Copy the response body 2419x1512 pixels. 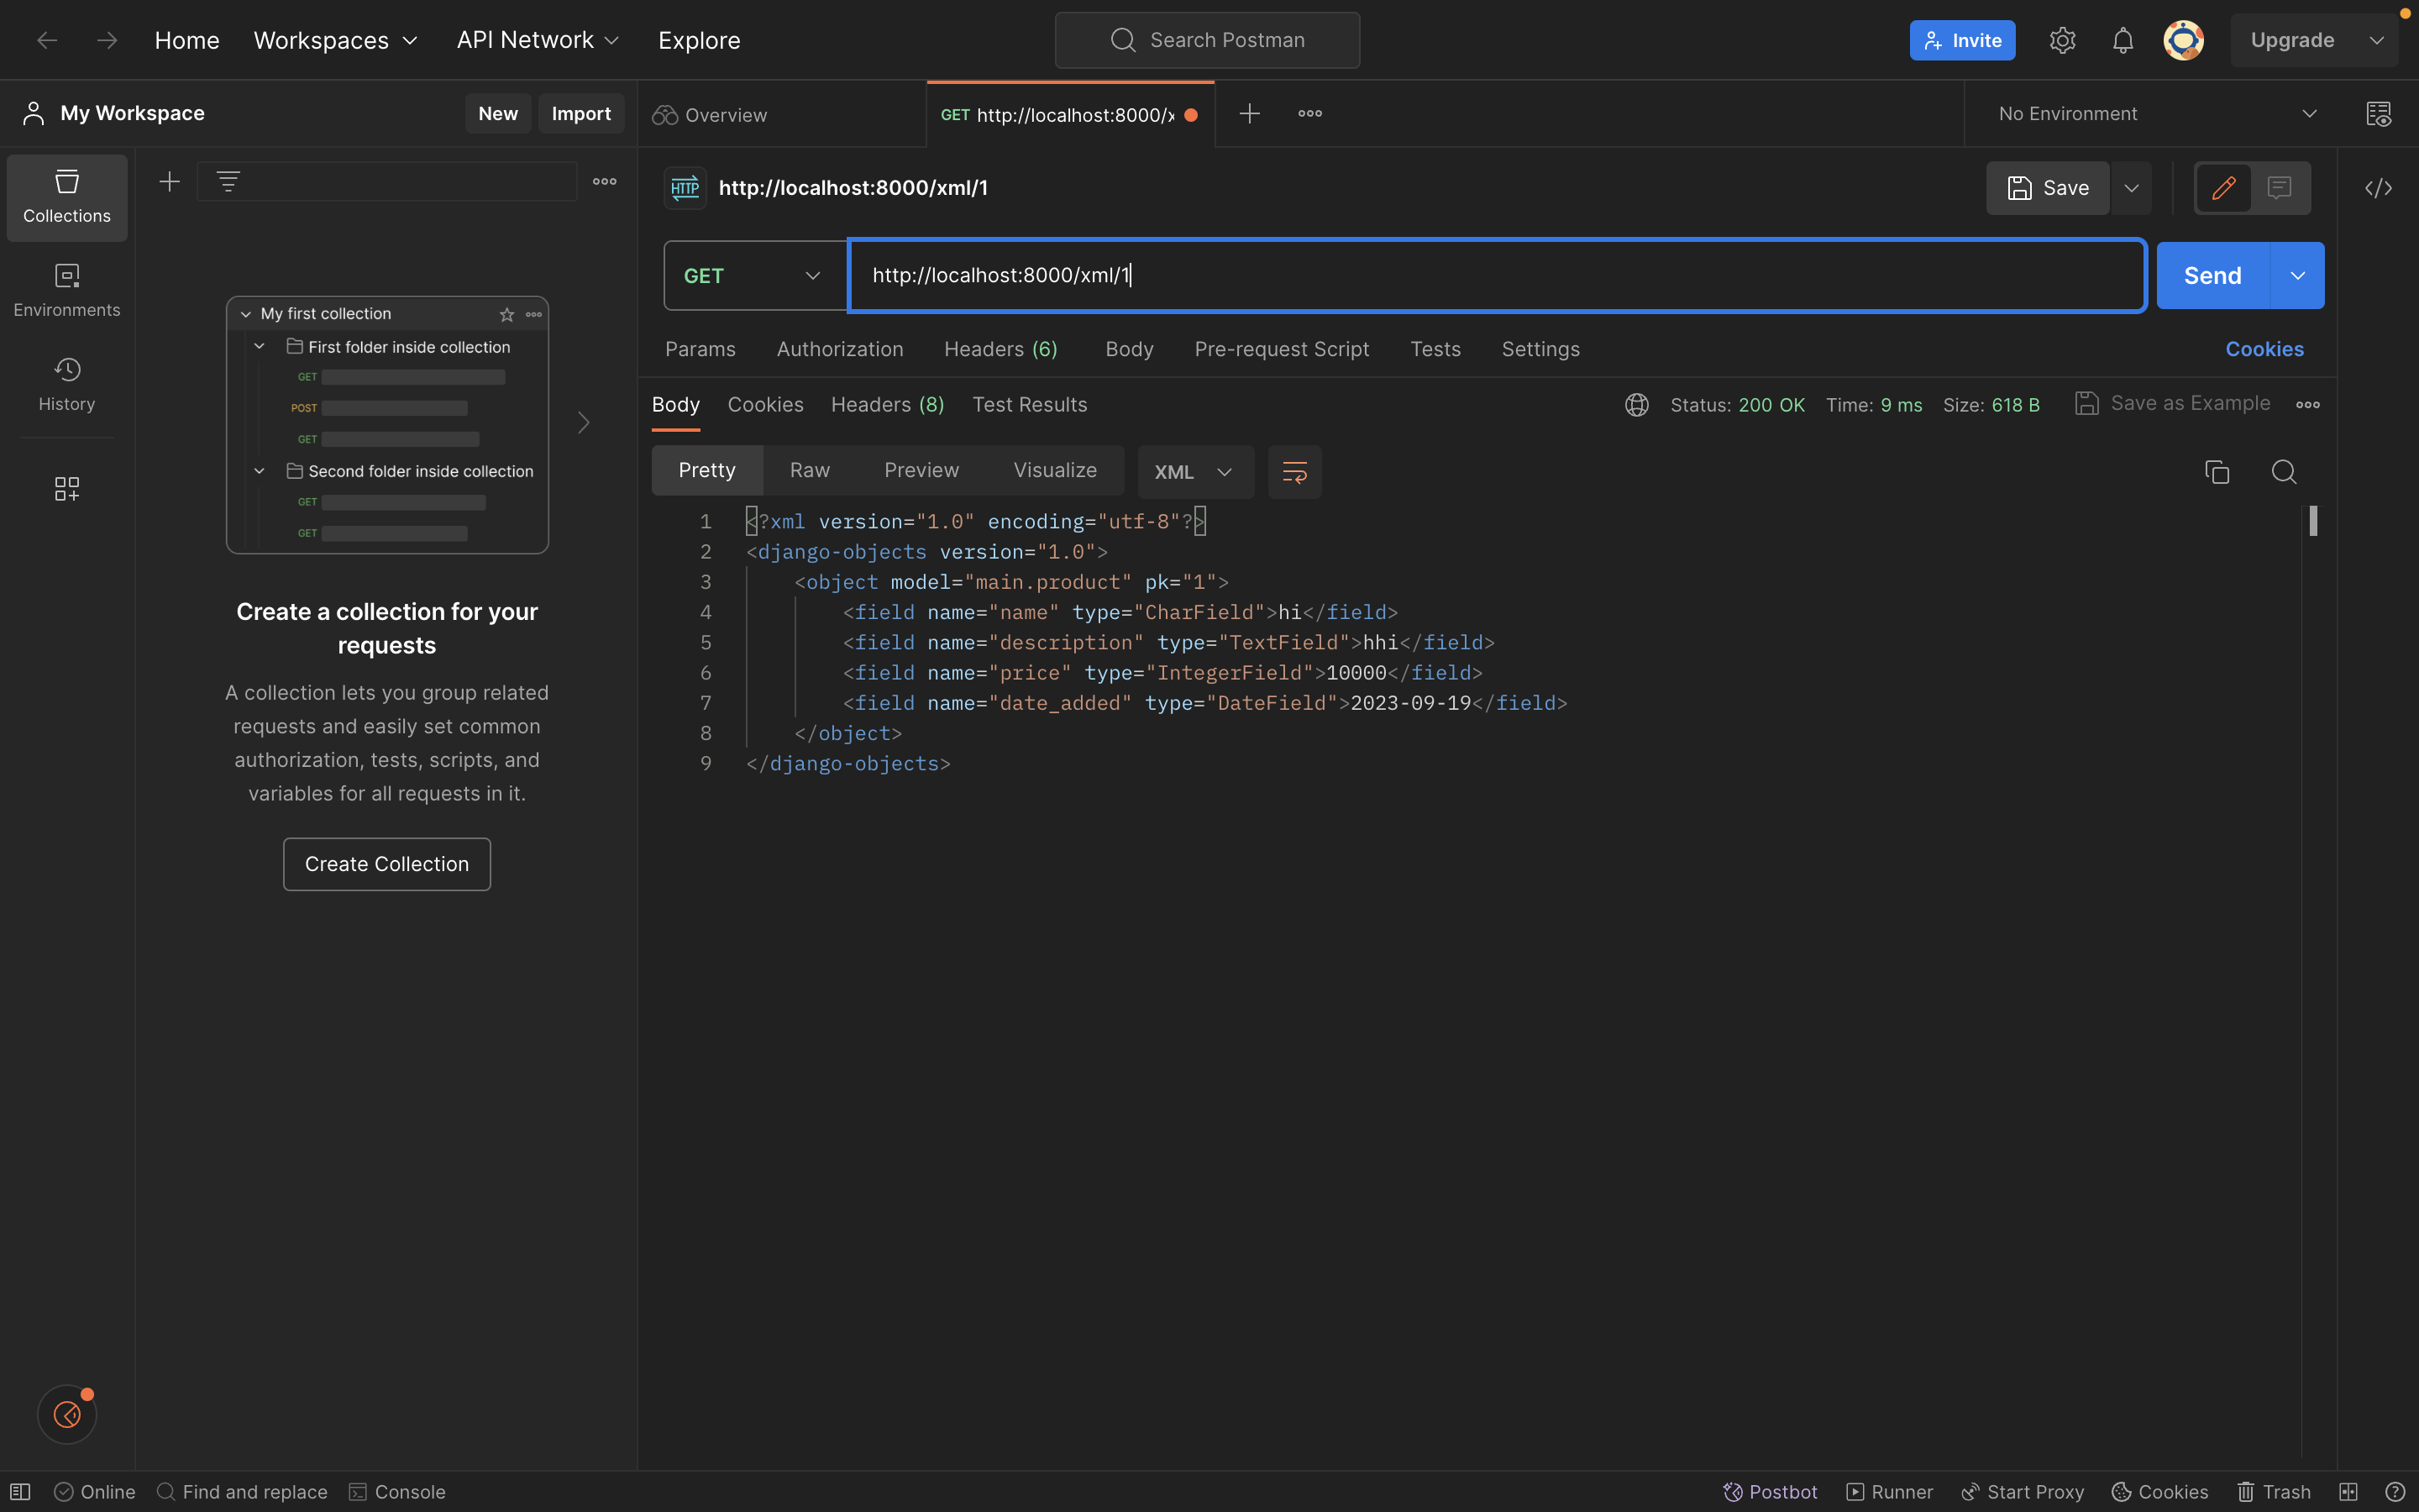[x=2217, y=471]
